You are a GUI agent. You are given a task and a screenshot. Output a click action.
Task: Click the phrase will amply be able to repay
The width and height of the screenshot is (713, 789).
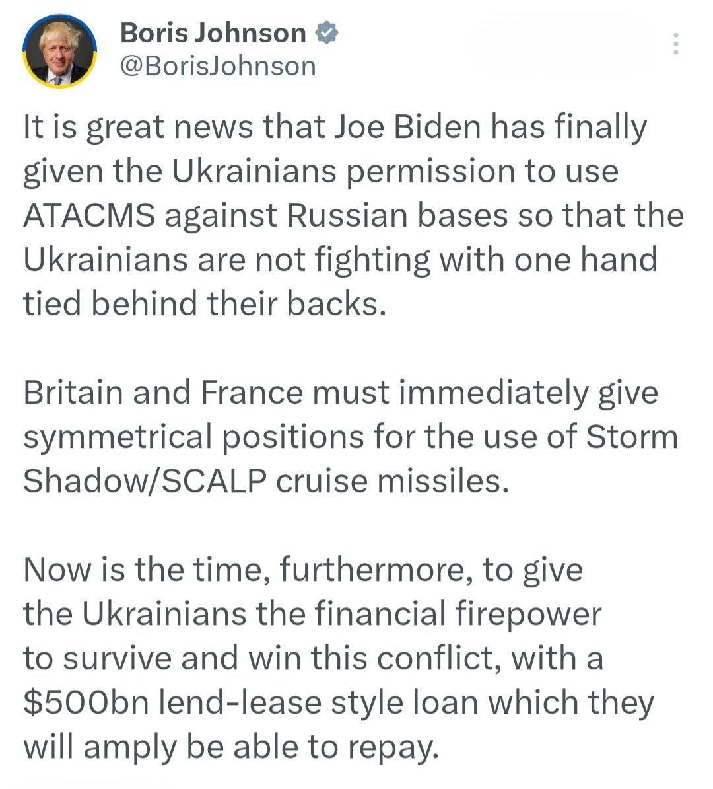click(x=231, y=747)
